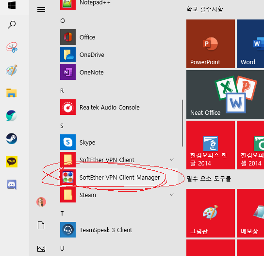The width and height of the screenshot is (264, 256).
Task: Launch the Naver Whale browser icon
Action: coord(12,116)
